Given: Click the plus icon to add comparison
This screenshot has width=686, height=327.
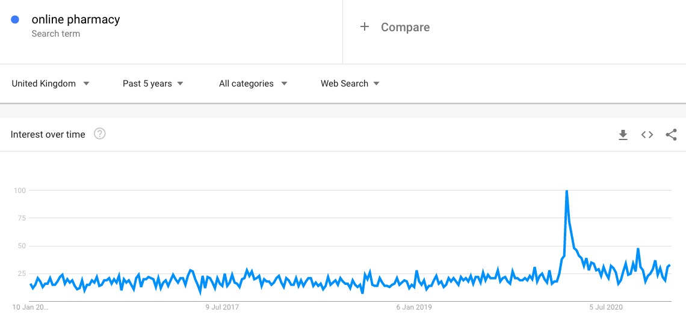Looking at the screenshot, I should [x=365, y=27].
